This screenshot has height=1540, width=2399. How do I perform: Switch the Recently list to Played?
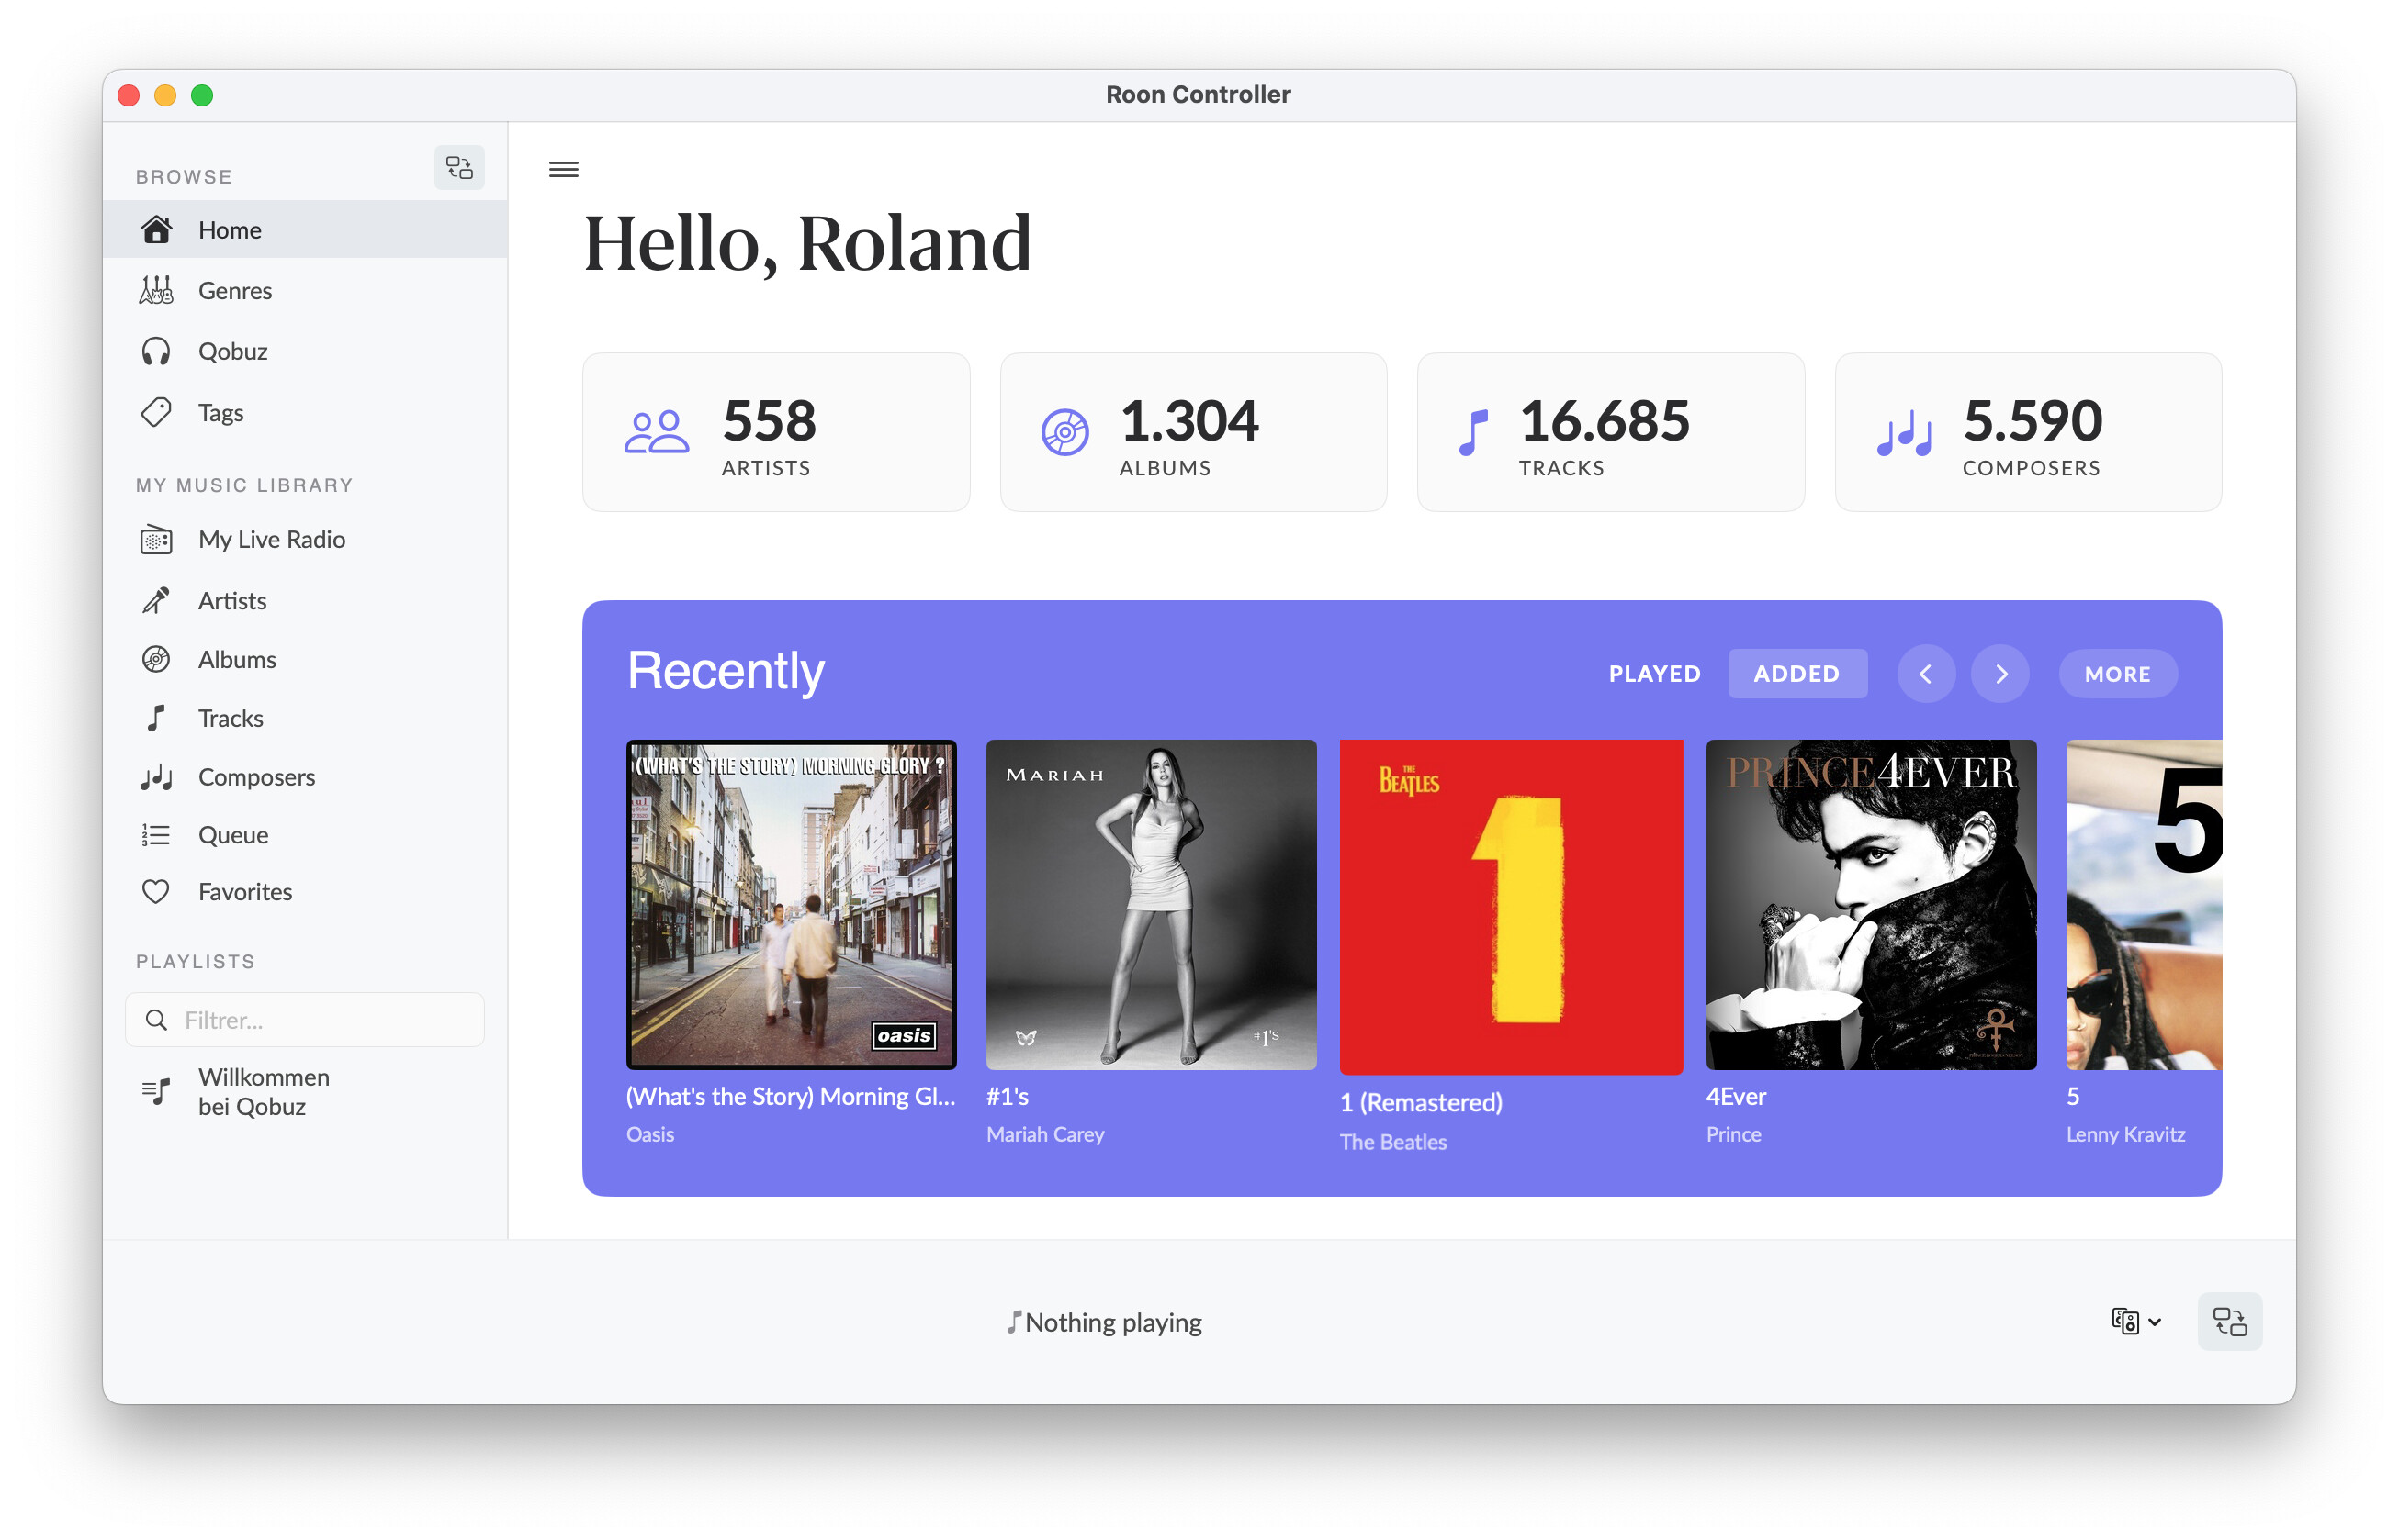point(1654,674)
